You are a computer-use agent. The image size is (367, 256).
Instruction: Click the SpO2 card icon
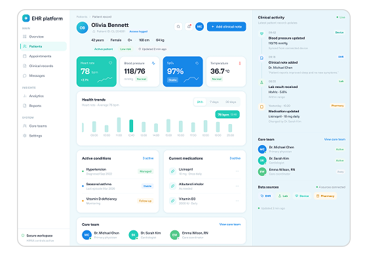(x=197, y=63)
